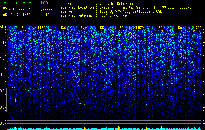This screenshot has height=130, width=205.
Task: Click the 1151 time marker
Action: (x=22, y=28)
